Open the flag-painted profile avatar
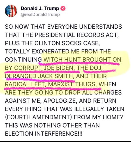Screen dimensions: 131x142 pyautogui.click(x=11, y=11)
